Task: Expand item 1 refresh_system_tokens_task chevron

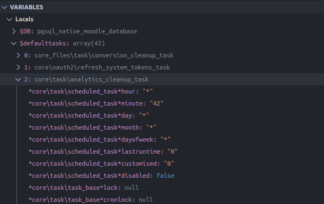Action: [18, 67]
